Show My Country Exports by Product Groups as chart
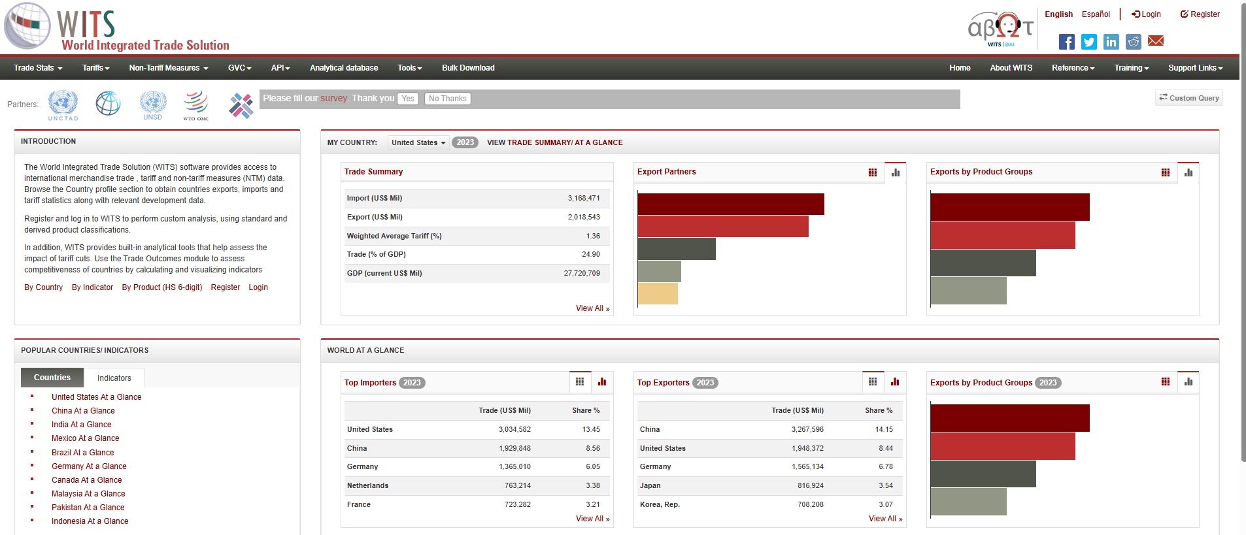 [x=1188, y=172]
